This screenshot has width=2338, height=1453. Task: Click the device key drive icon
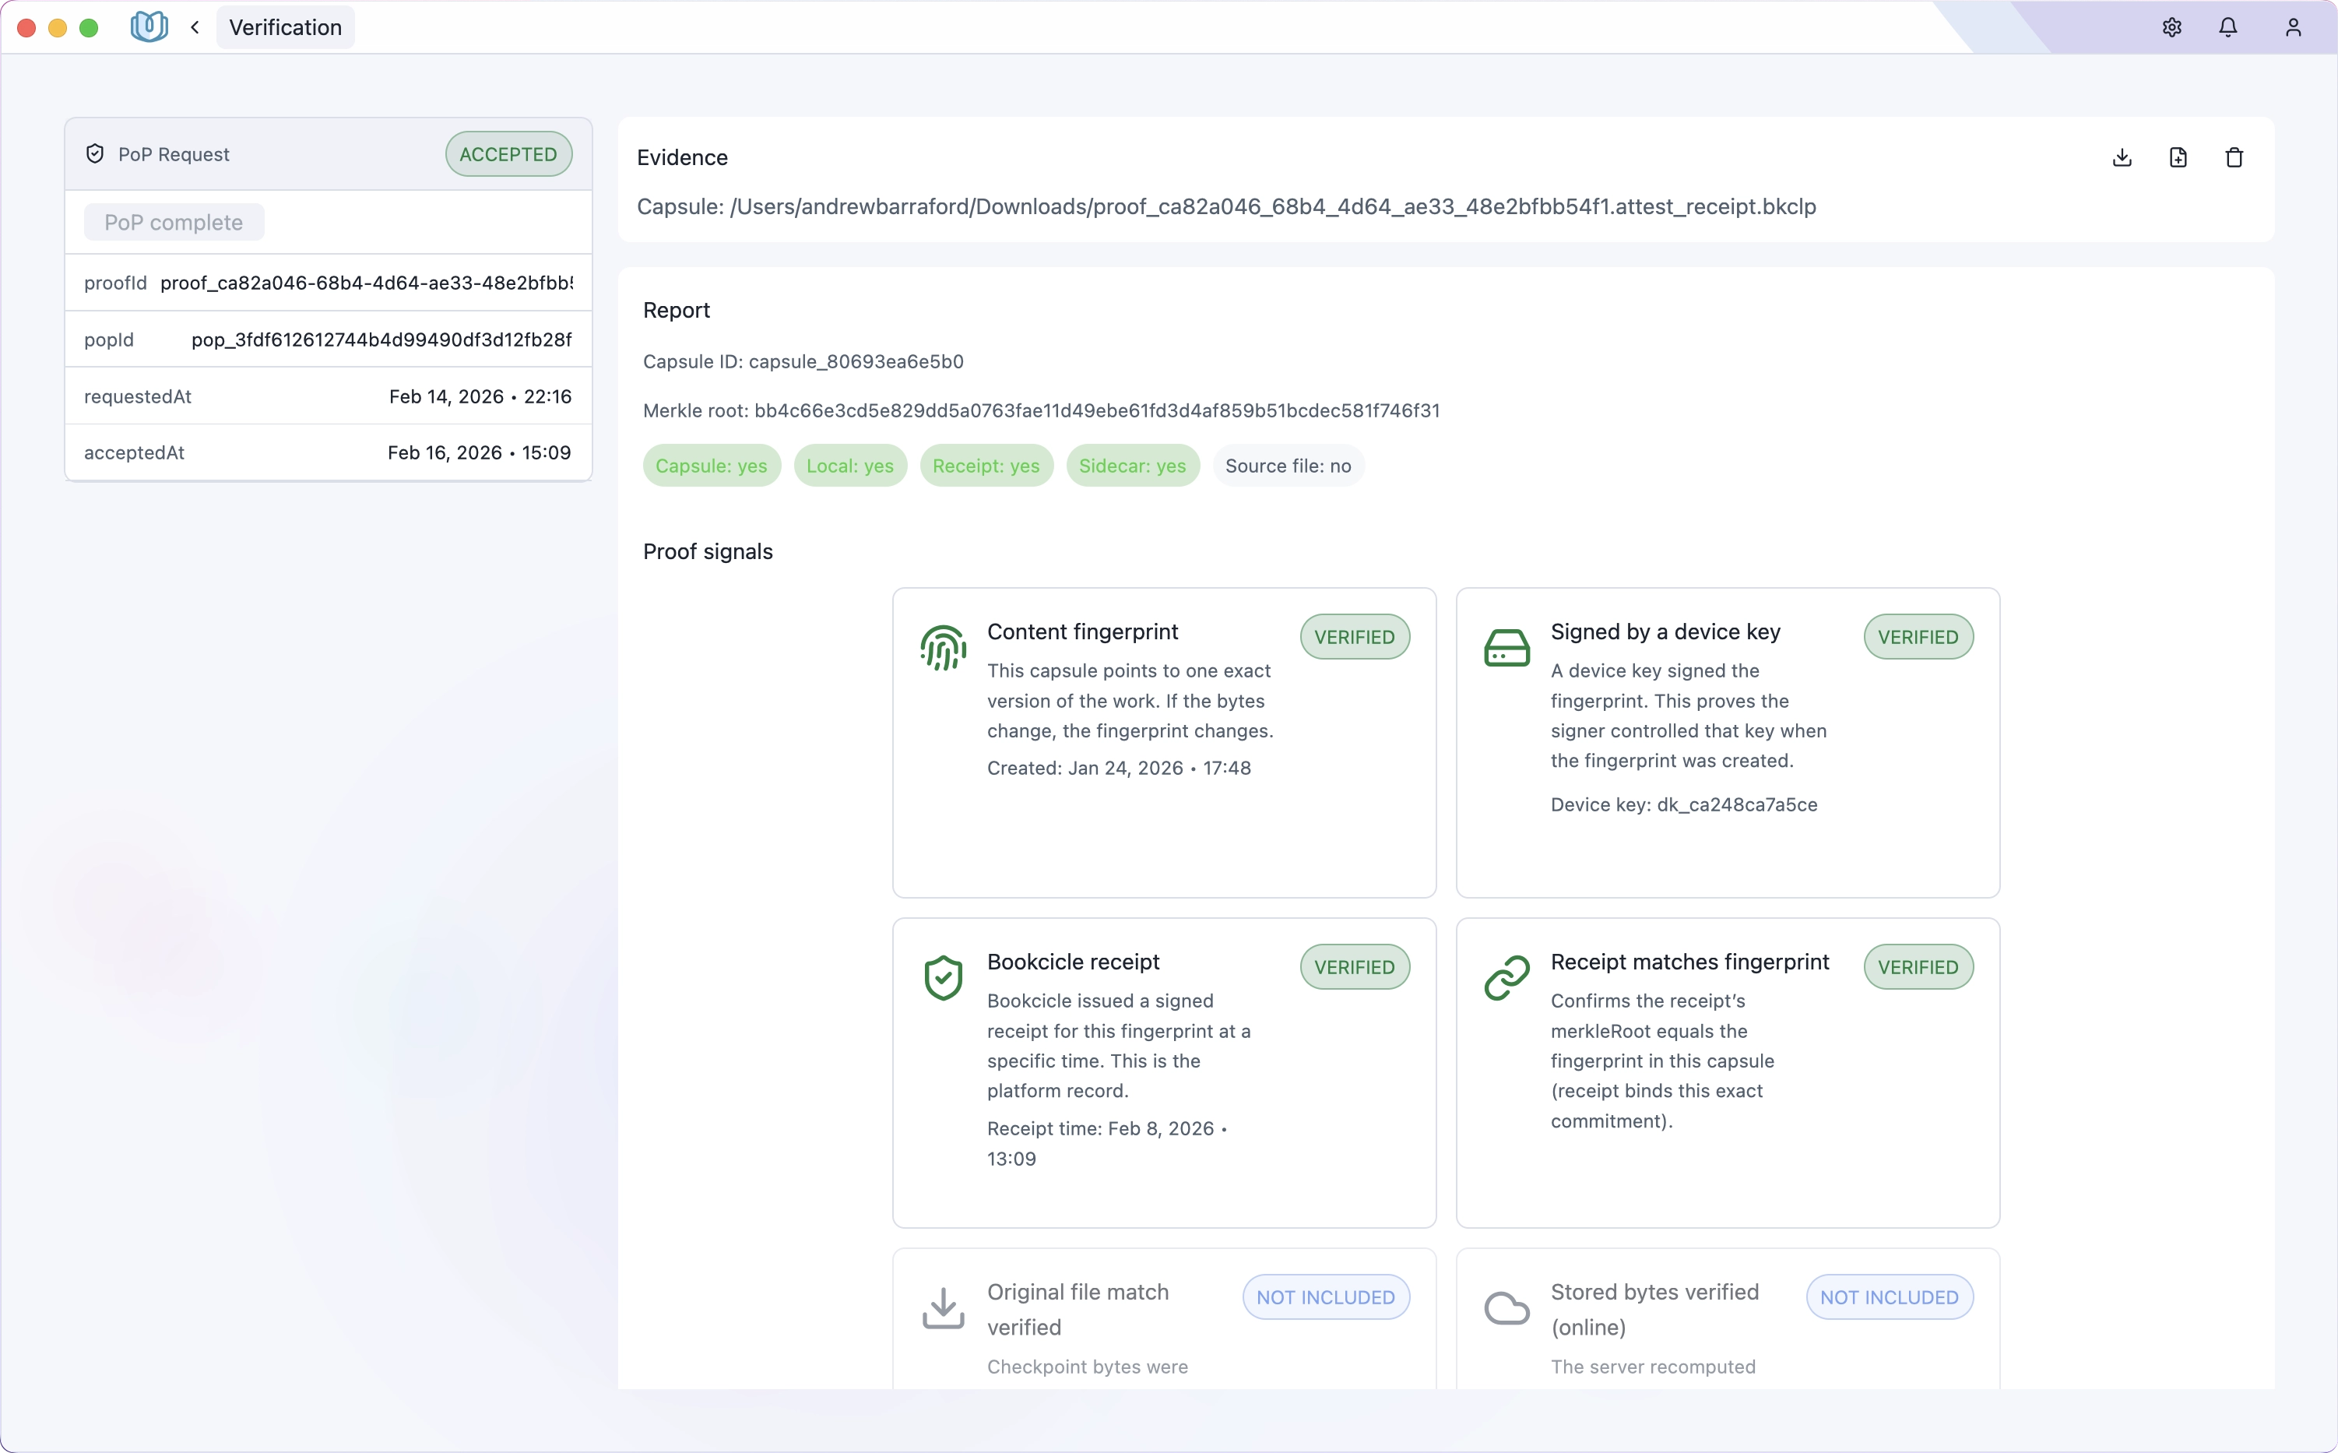tap(1507, 648)
